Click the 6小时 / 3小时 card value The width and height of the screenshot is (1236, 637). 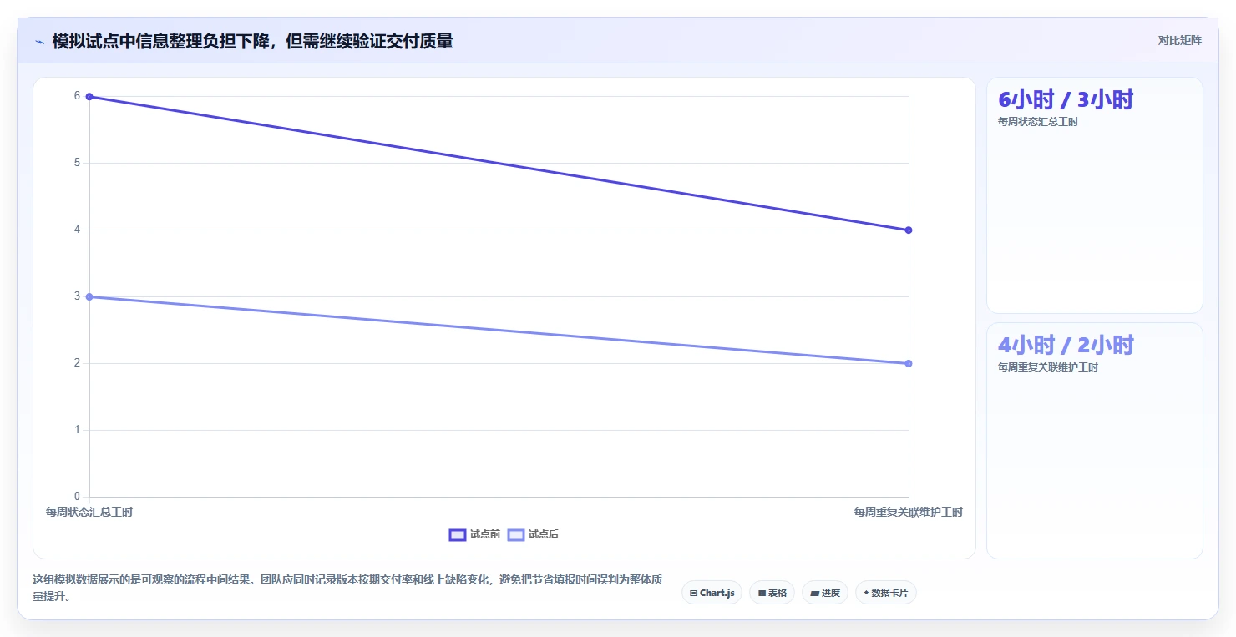click(1066, 100)
